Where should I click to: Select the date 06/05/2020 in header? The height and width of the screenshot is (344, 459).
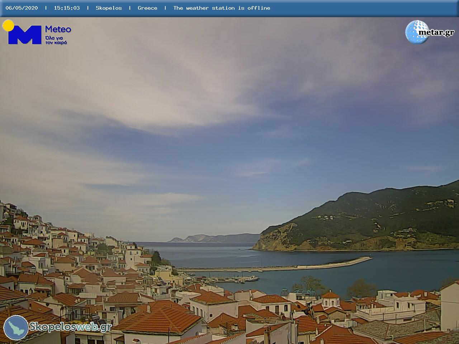[22, 8]
